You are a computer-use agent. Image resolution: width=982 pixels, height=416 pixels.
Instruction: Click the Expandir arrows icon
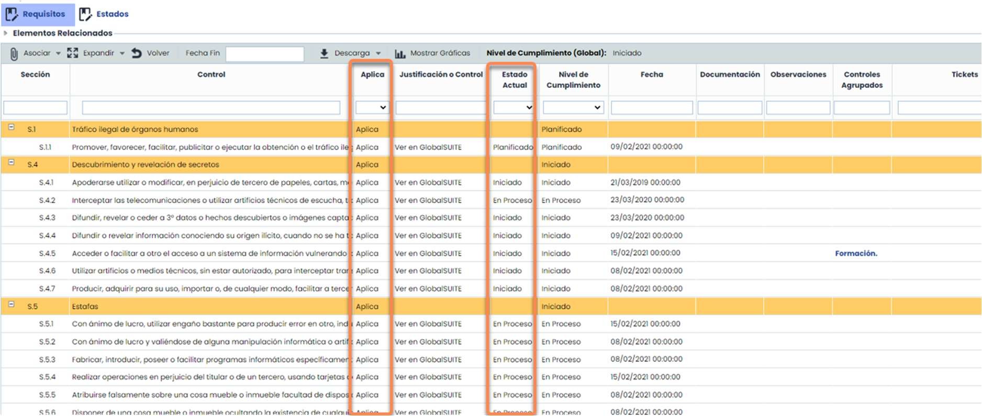coord(73,53)
